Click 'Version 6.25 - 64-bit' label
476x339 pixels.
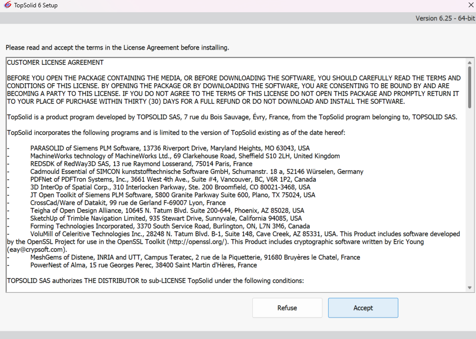[445, 18]
